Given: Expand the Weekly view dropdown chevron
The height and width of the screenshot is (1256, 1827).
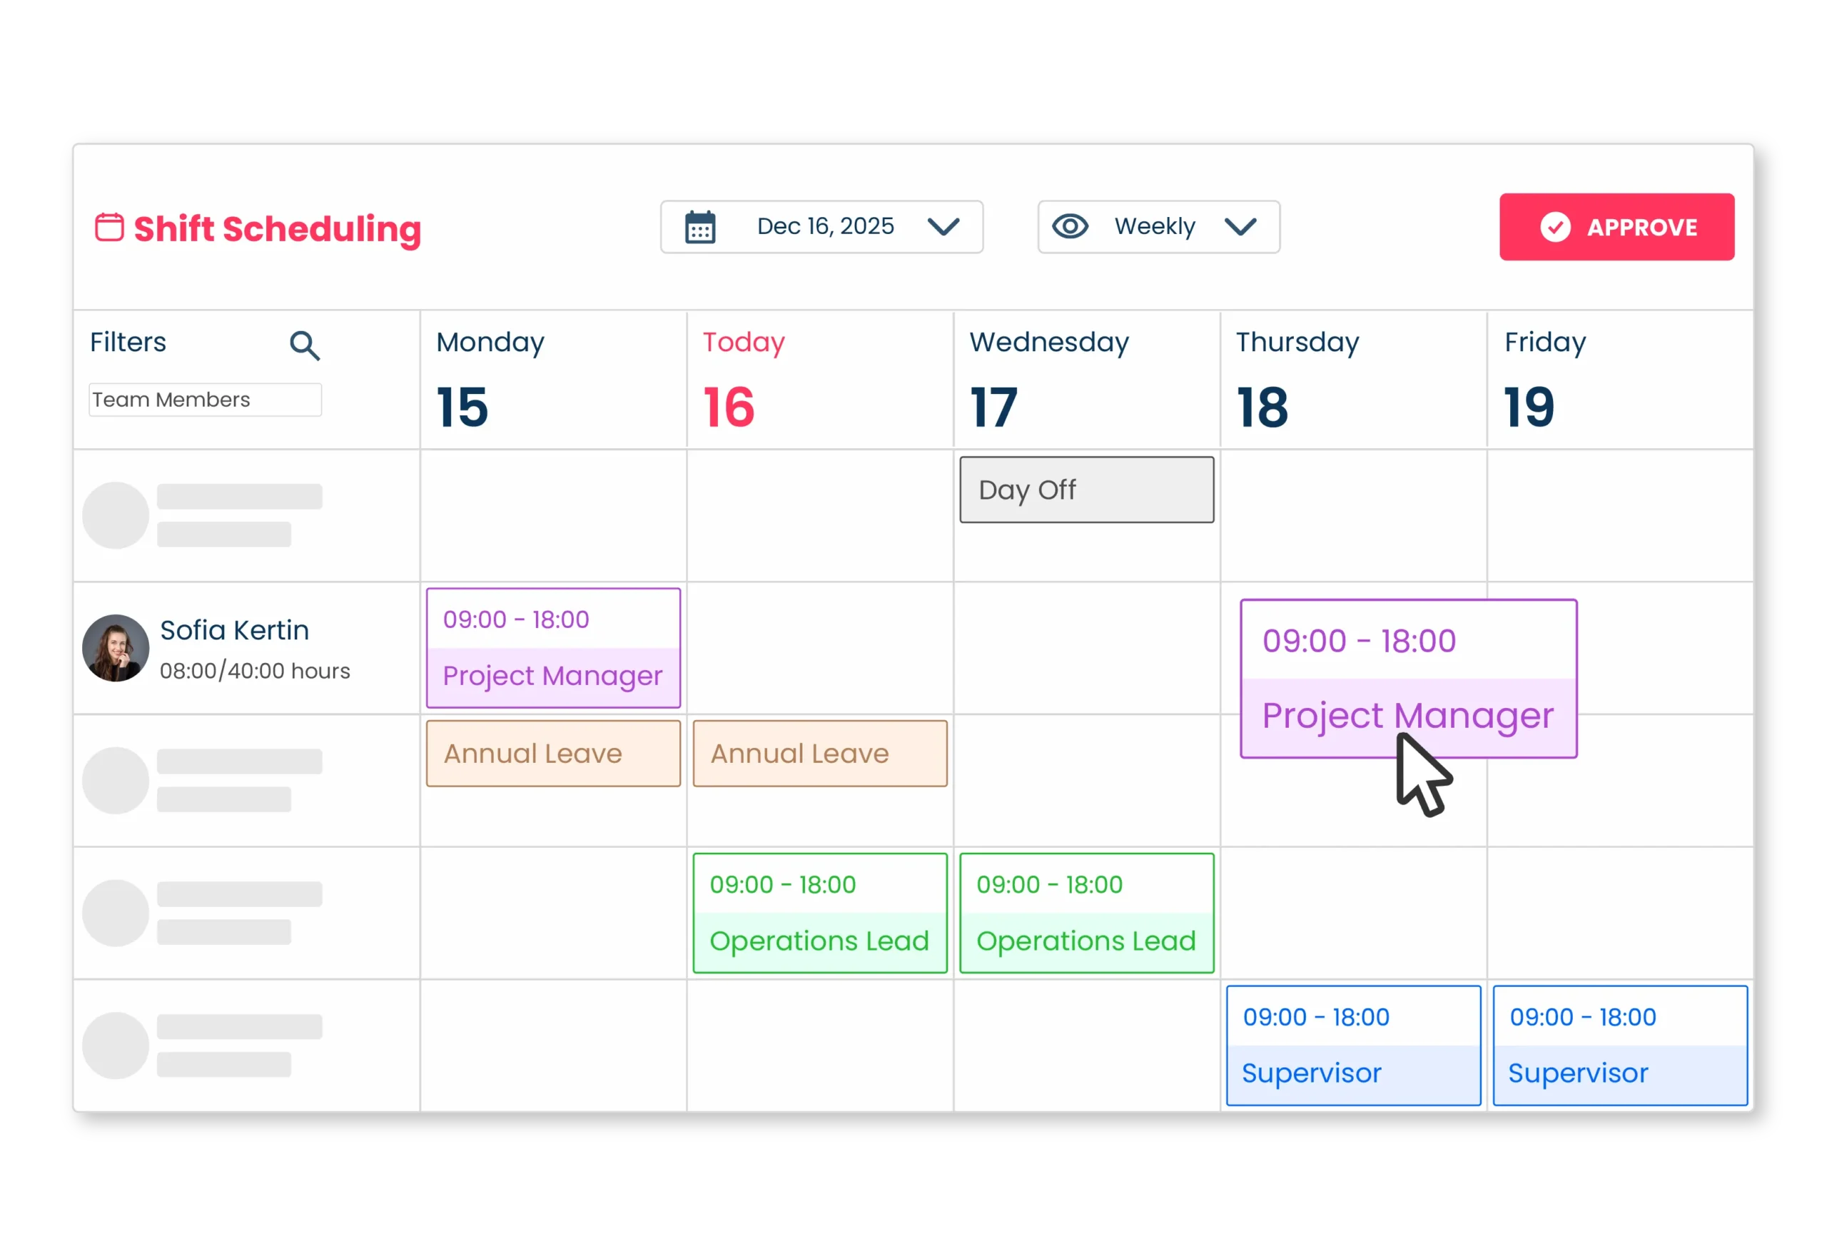Looking at the screenshot, I should [1240, 228].
